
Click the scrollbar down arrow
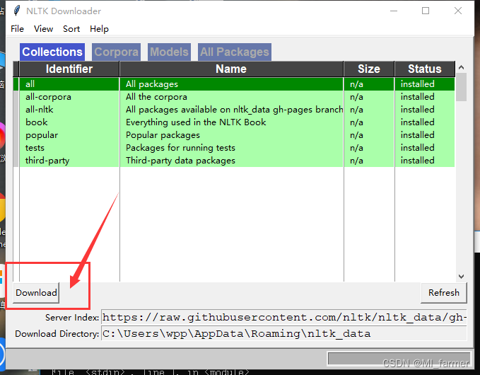pyautogui.click(x=462, y=277)
